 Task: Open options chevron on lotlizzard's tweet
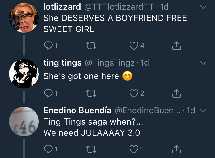(x=203, y=7)
